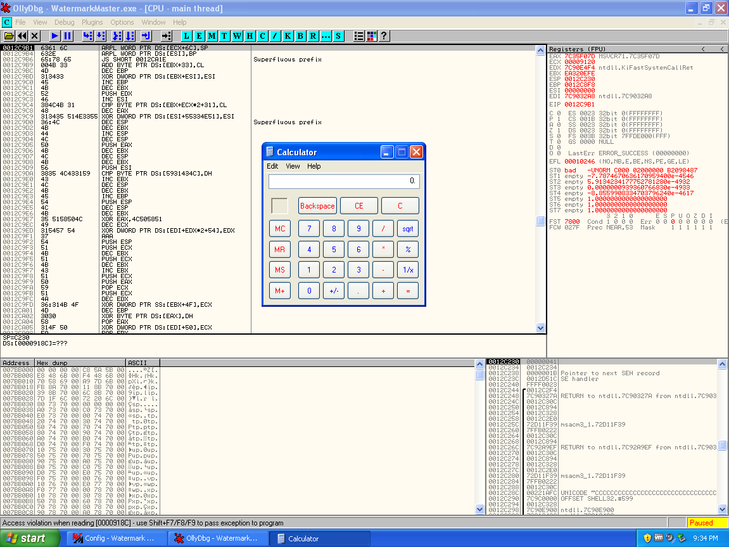
Task: Open the OllyDbg File menu
Action: click(20, 22)
